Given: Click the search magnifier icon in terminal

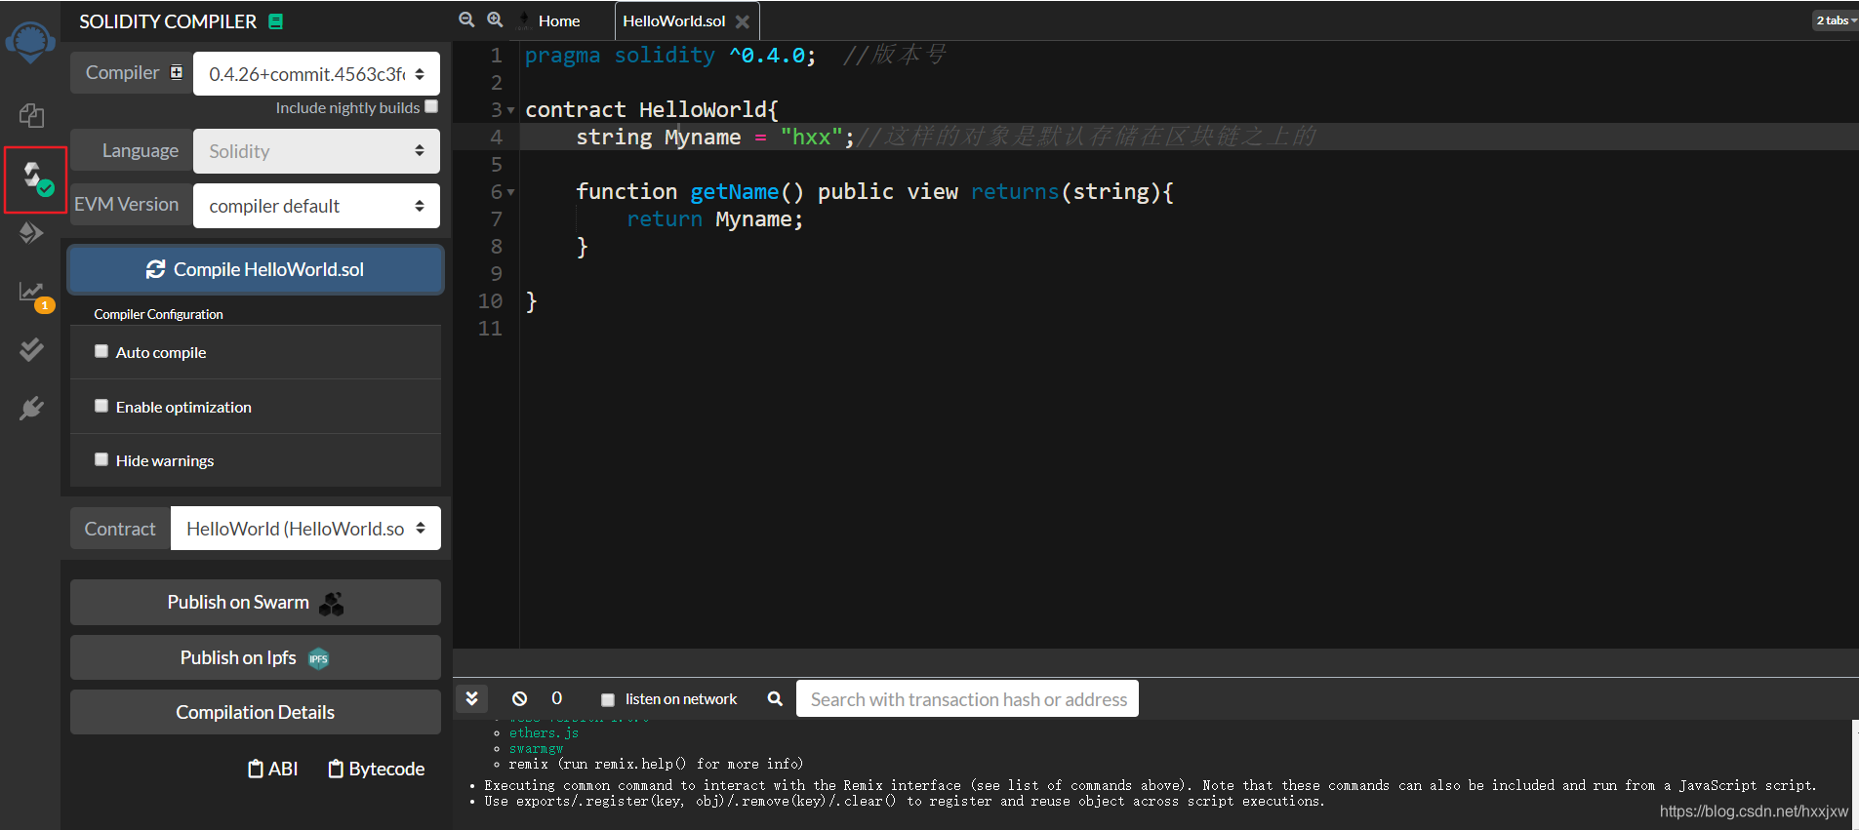Looking at the screenshot, I should pos(775,698).
